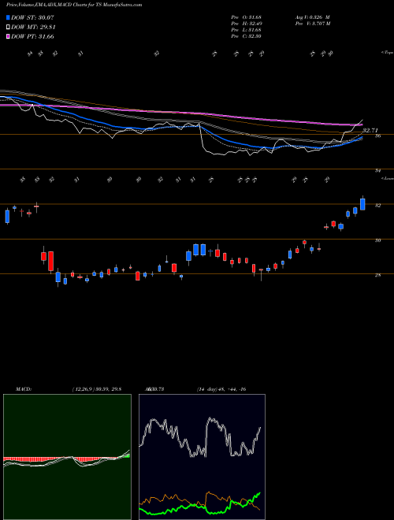
Task: Click the 'Avg V: 0.326 M' value
Action: tap(312, 17)
